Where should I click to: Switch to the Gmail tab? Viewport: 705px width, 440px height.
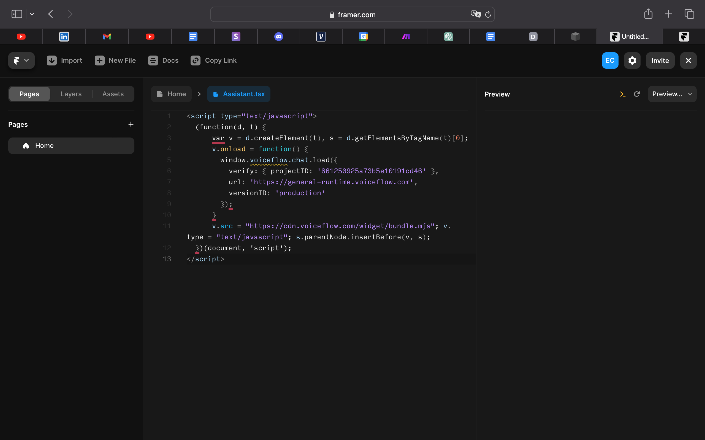pyautogui.click(x=107, y=37)
